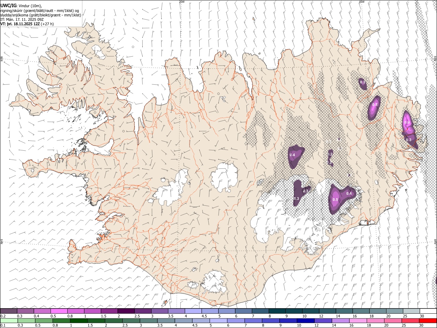Click the 20W longitude label
Viewport: 437px width, 328px height.
pos(182,2)
